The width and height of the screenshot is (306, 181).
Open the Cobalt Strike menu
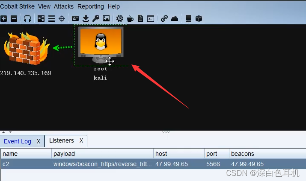click(18, 6)
